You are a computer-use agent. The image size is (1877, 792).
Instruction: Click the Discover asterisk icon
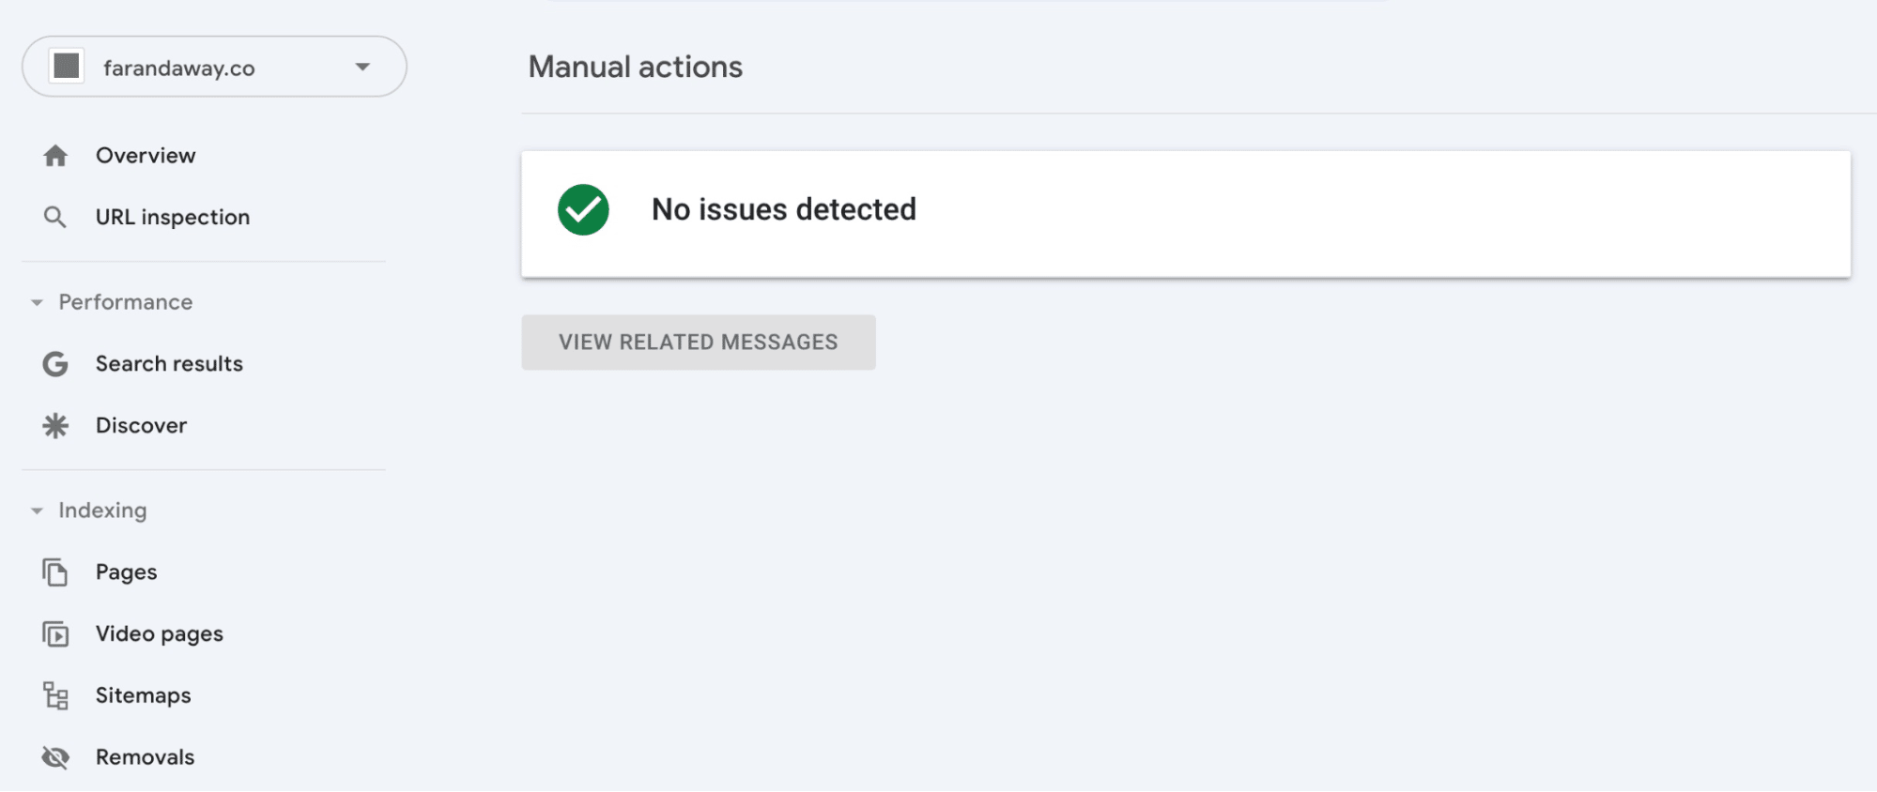coord(55,426)
